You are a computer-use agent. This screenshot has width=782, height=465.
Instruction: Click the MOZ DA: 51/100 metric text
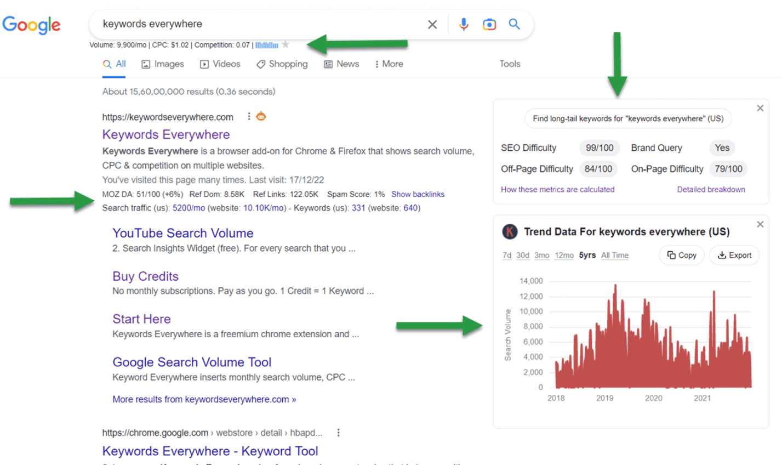[x=142, y=194]
